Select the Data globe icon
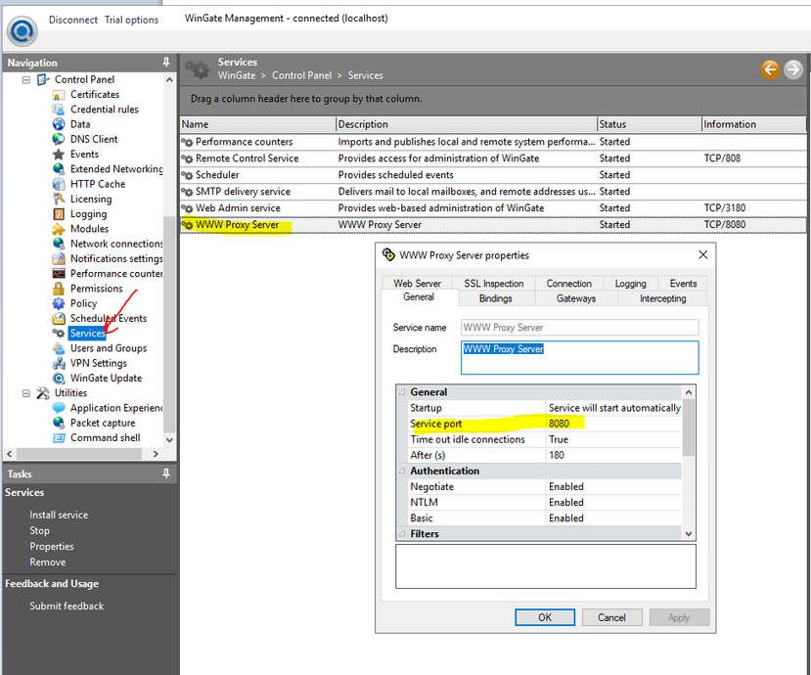The height and width of the screenshot is (675, 811). (59, 124)
